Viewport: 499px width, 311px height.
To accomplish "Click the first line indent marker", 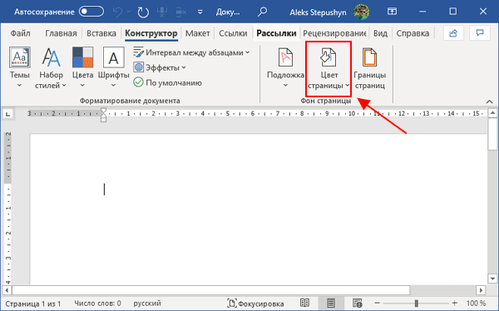I will 103,111.
